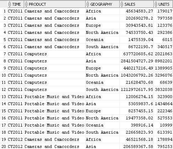Click Portable Music and Video in row 13
The height and width of the screenshot is (149, 173).
point(54,97)
